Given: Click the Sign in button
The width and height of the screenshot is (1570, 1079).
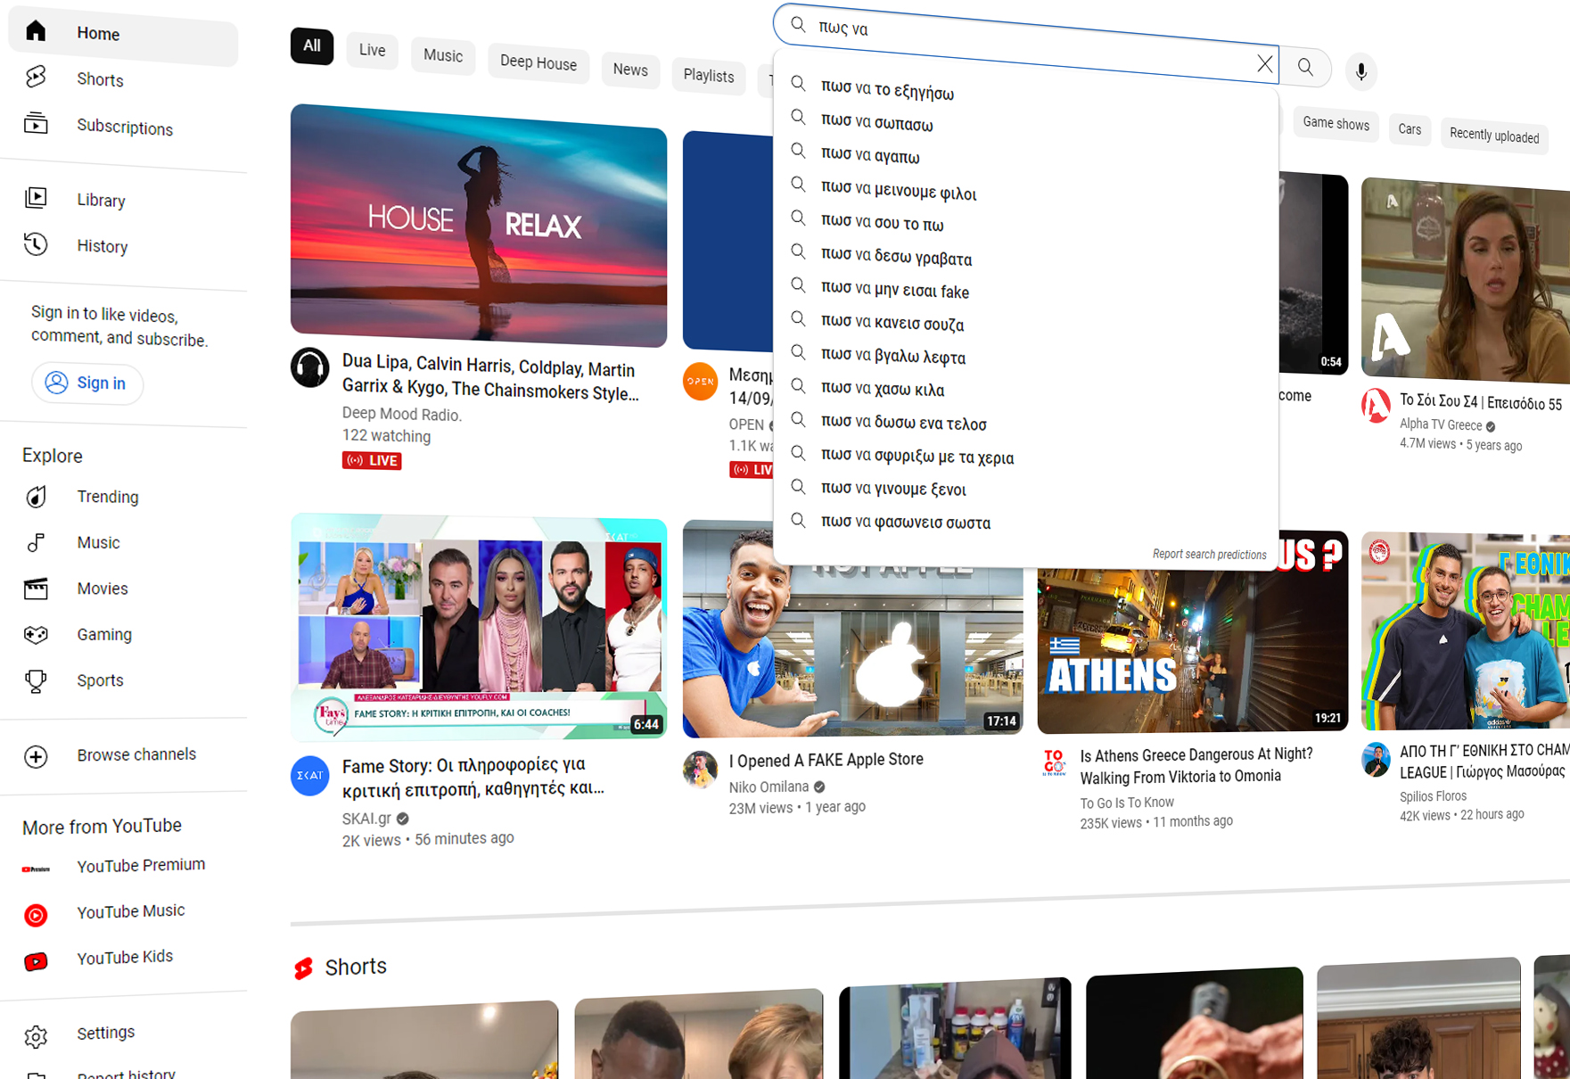Looking at the screenshot, I should pos(87,383).
